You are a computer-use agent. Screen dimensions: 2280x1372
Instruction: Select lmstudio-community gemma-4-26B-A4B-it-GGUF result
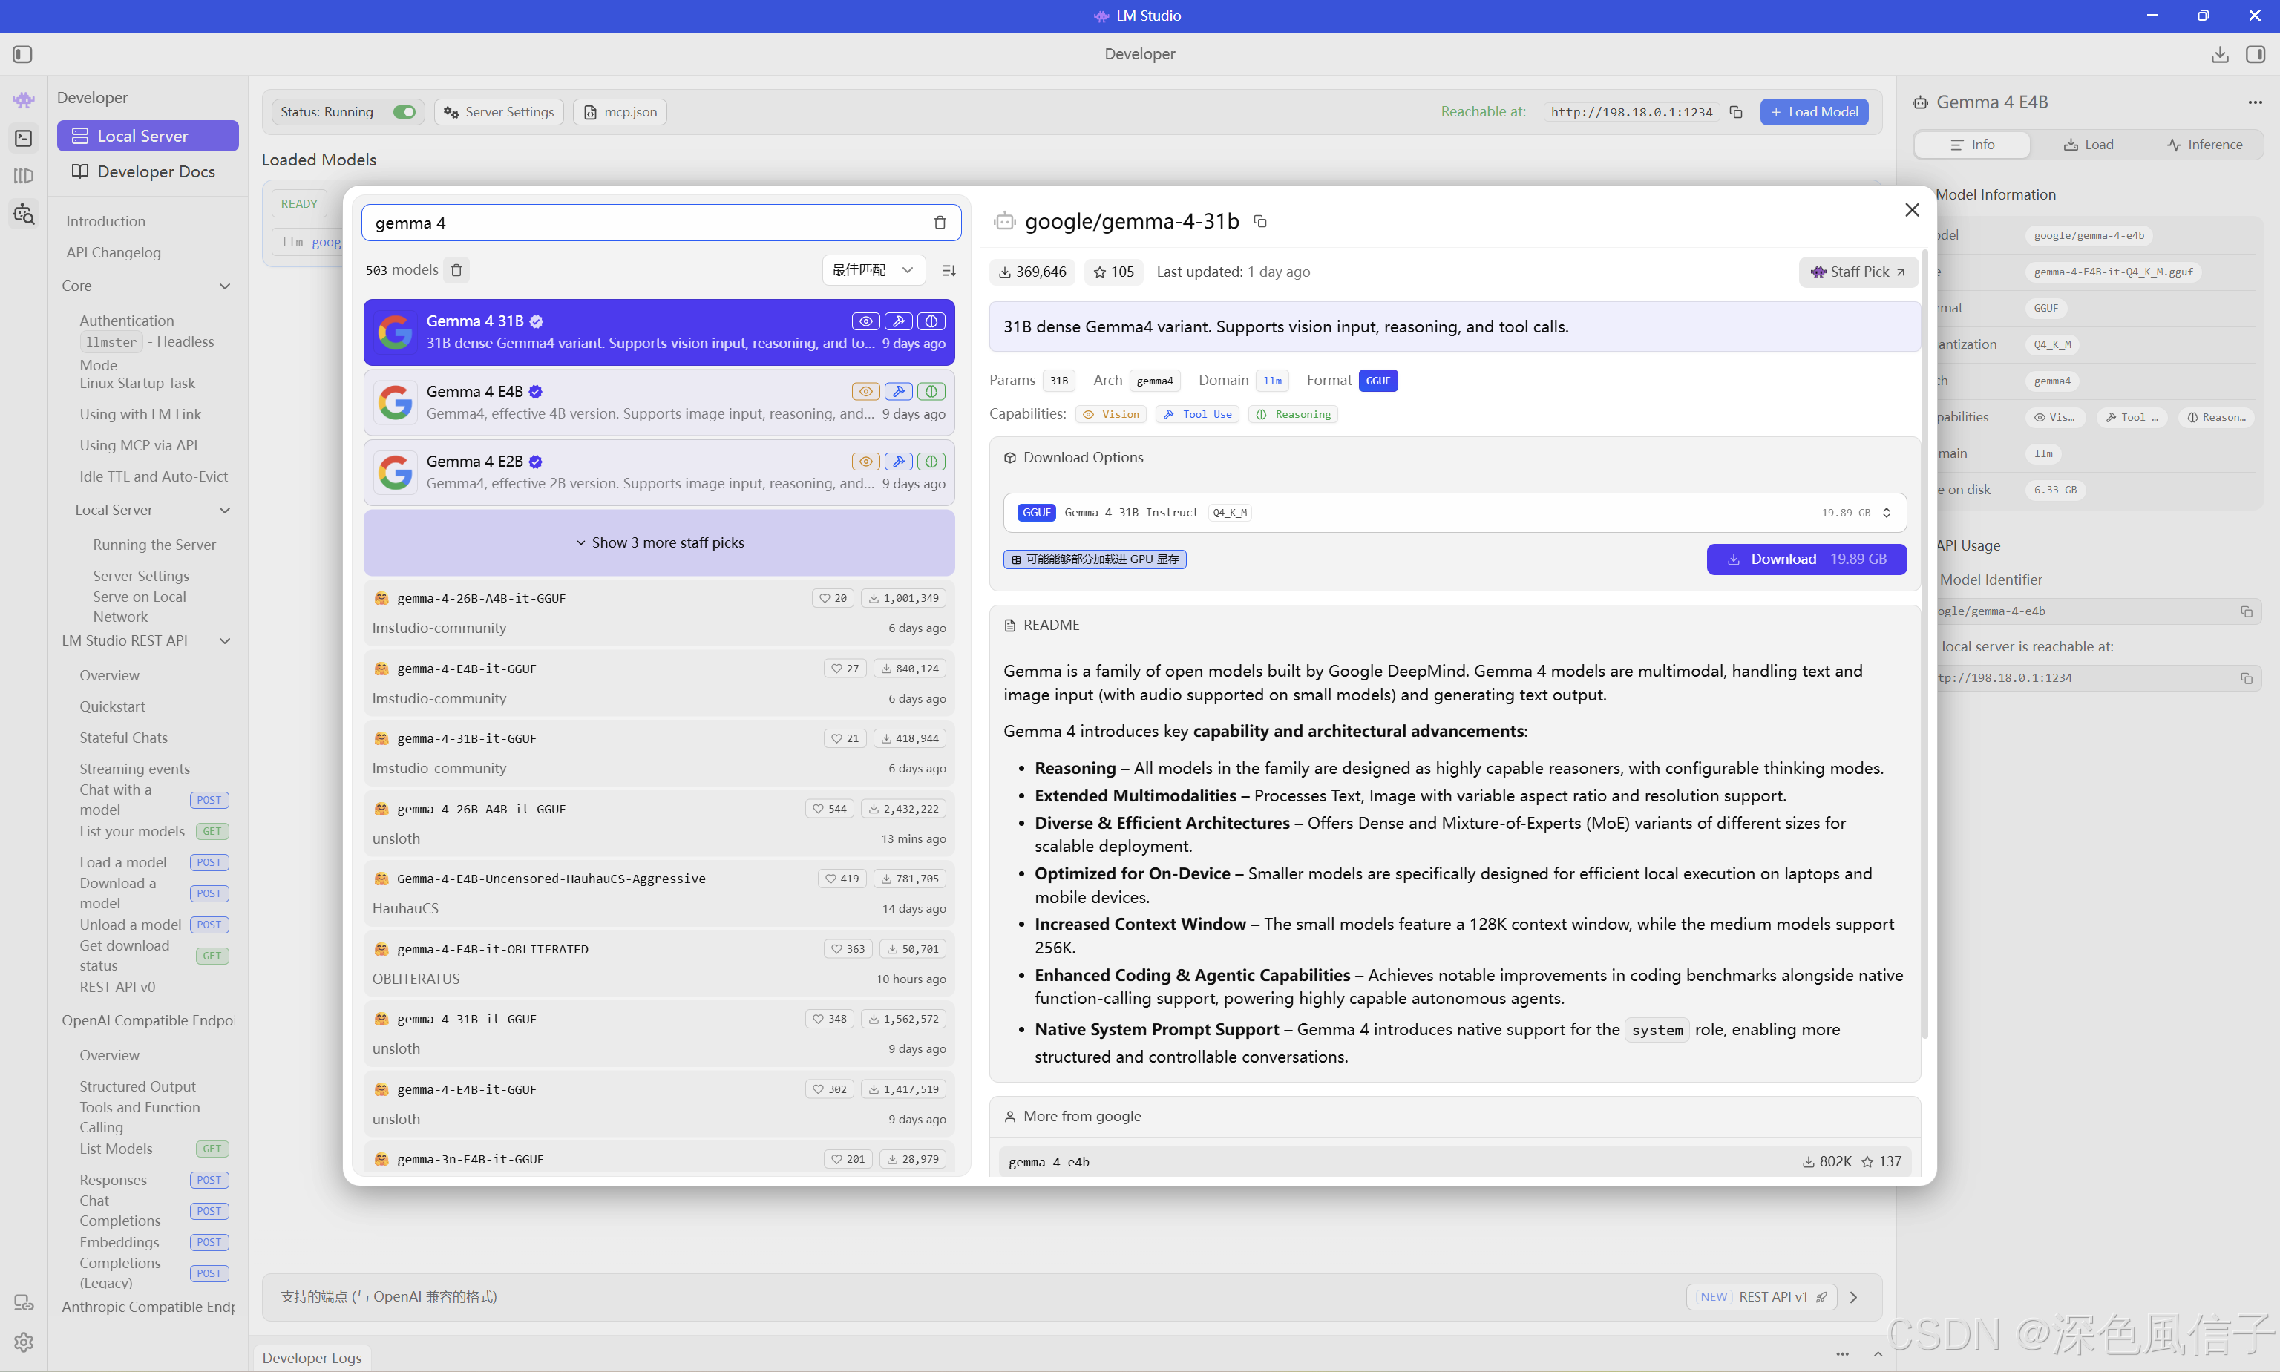click(x=659, y=613)
